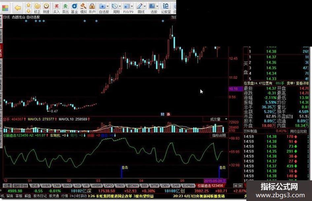Switch to the 资讯 tab
This screenshot has height=201, width=312.
click(35, 186)
